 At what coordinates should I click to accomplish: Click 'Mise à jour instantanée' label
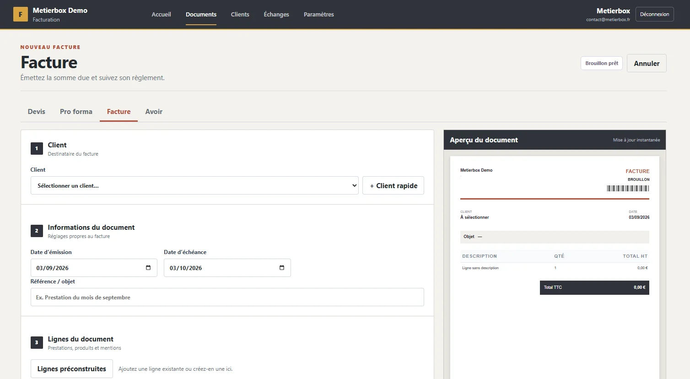636,140
